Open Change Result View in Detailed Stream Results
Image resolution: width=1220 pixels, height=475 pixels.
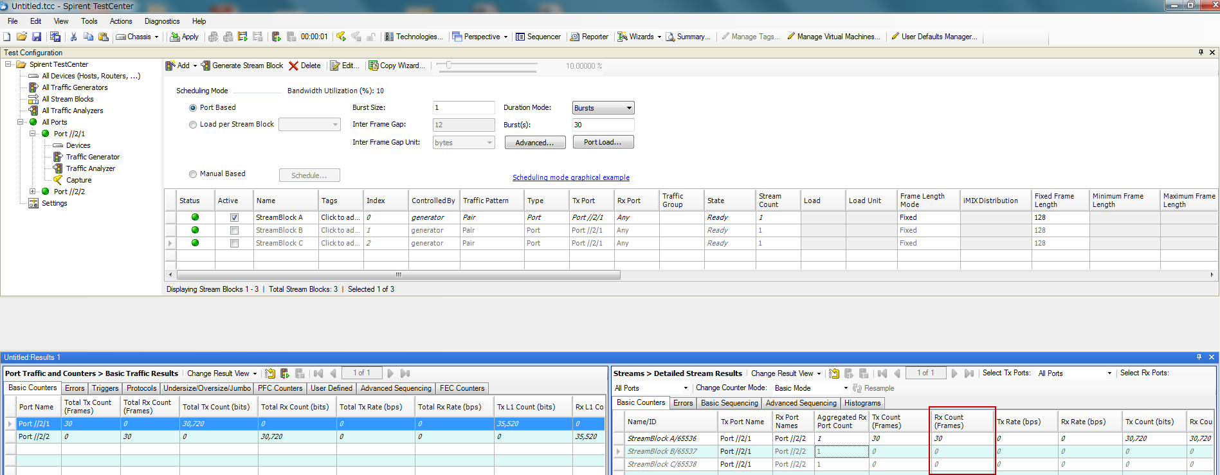click(786, 373)
